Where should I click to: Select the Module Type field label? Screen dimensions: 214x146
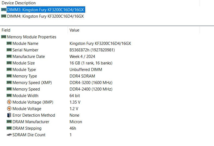tap(24, 70)
